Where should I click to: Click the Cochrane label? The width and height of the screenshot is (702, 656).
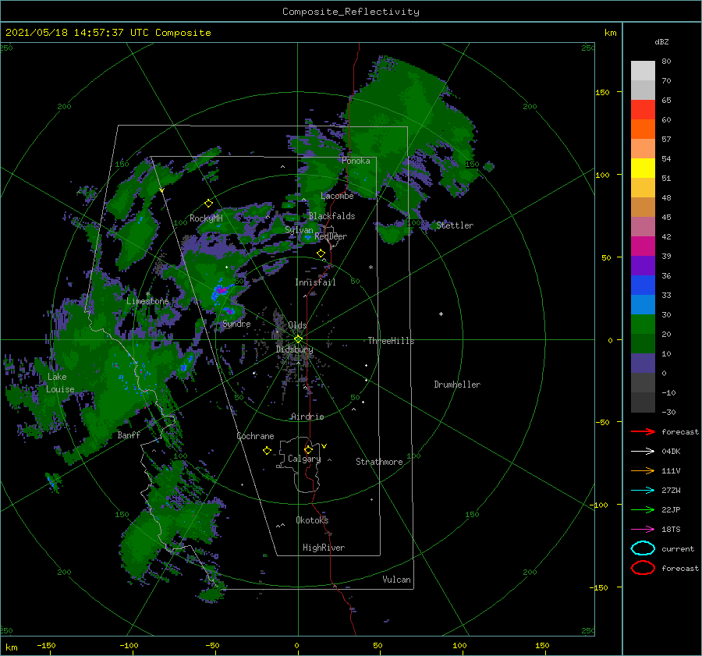(x=255, y=436)
